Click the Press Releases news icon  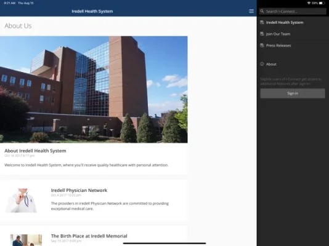click(262, 46)
